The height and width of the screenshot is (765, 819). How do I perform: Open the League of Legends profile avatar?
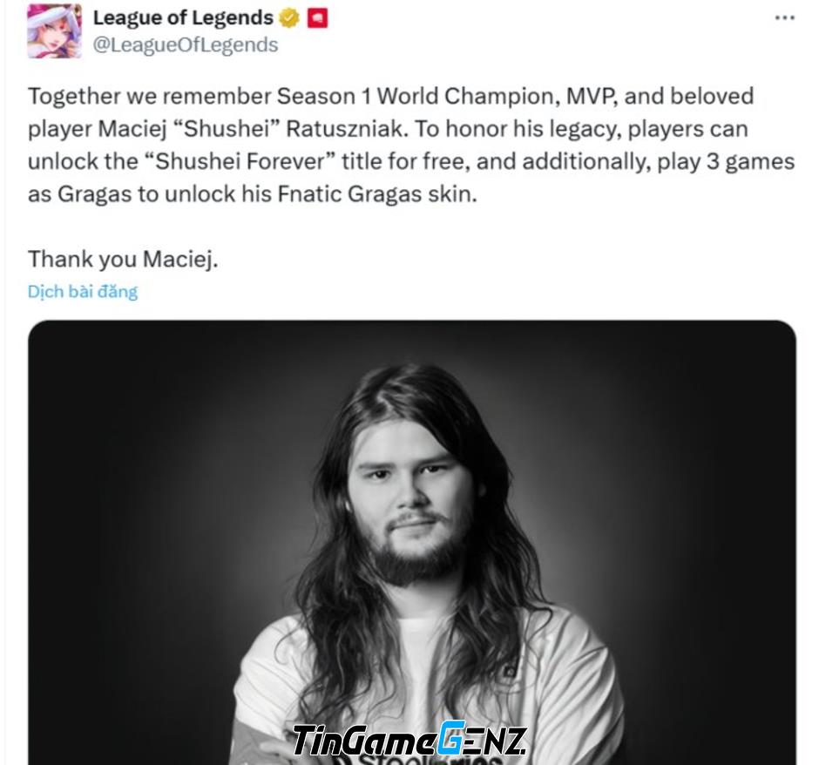coord(54,30)
